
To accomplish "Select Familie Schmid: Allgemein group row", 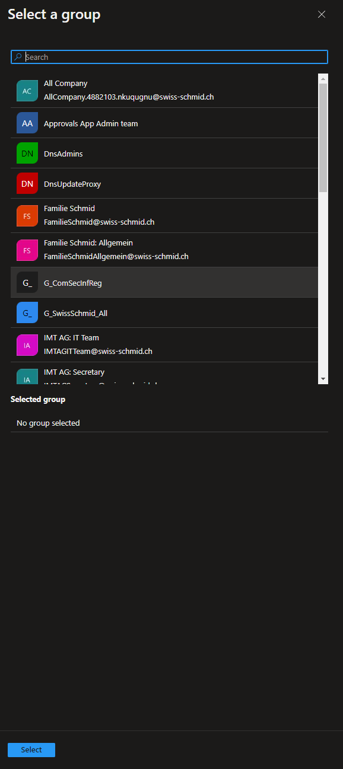I will tap(164, 250).
